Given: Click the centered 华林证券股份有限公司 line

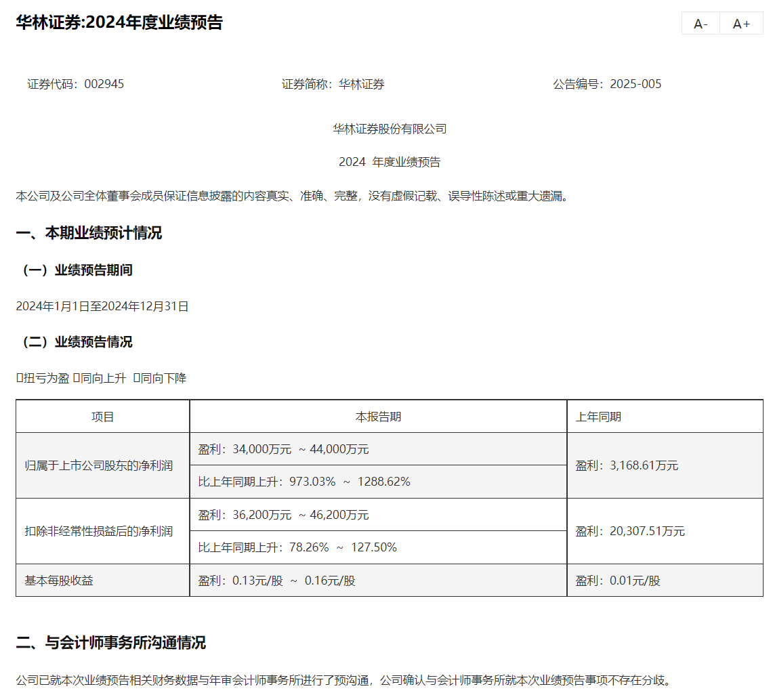Looking at the screenshot, I should tap(390, 129).
